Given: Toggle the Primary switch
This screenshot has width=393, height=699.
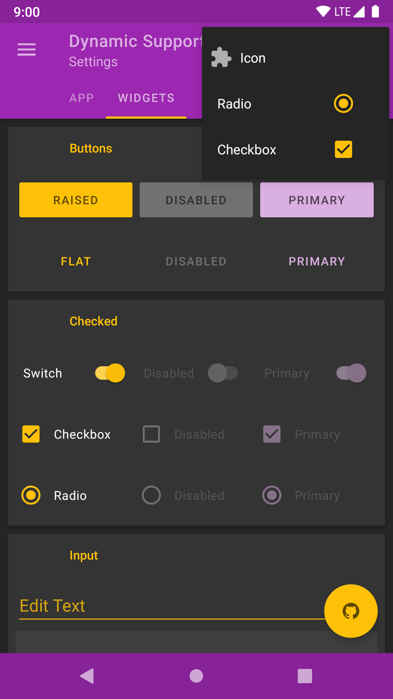Looking at the screenshot, I should coord(351,373).
